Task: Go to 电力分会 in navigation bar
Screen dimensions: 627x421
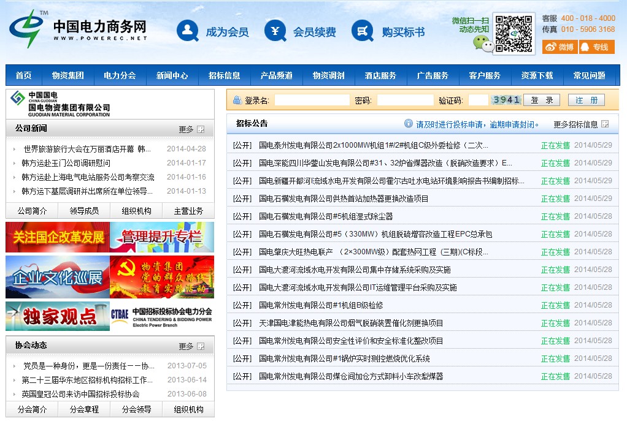Action: [x=120, y=75]
